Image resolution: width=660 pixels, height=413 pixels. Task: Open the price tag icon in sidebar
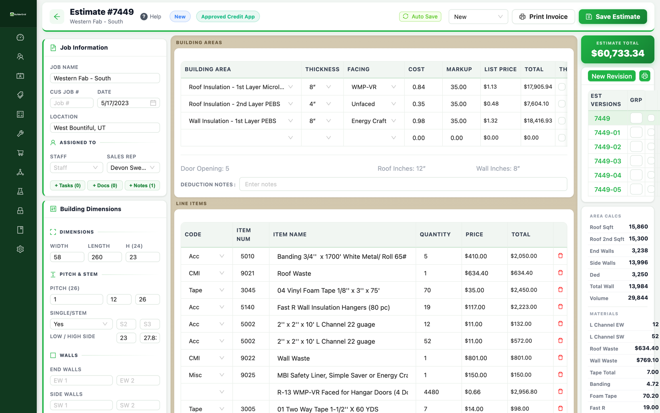coord(20,95)
